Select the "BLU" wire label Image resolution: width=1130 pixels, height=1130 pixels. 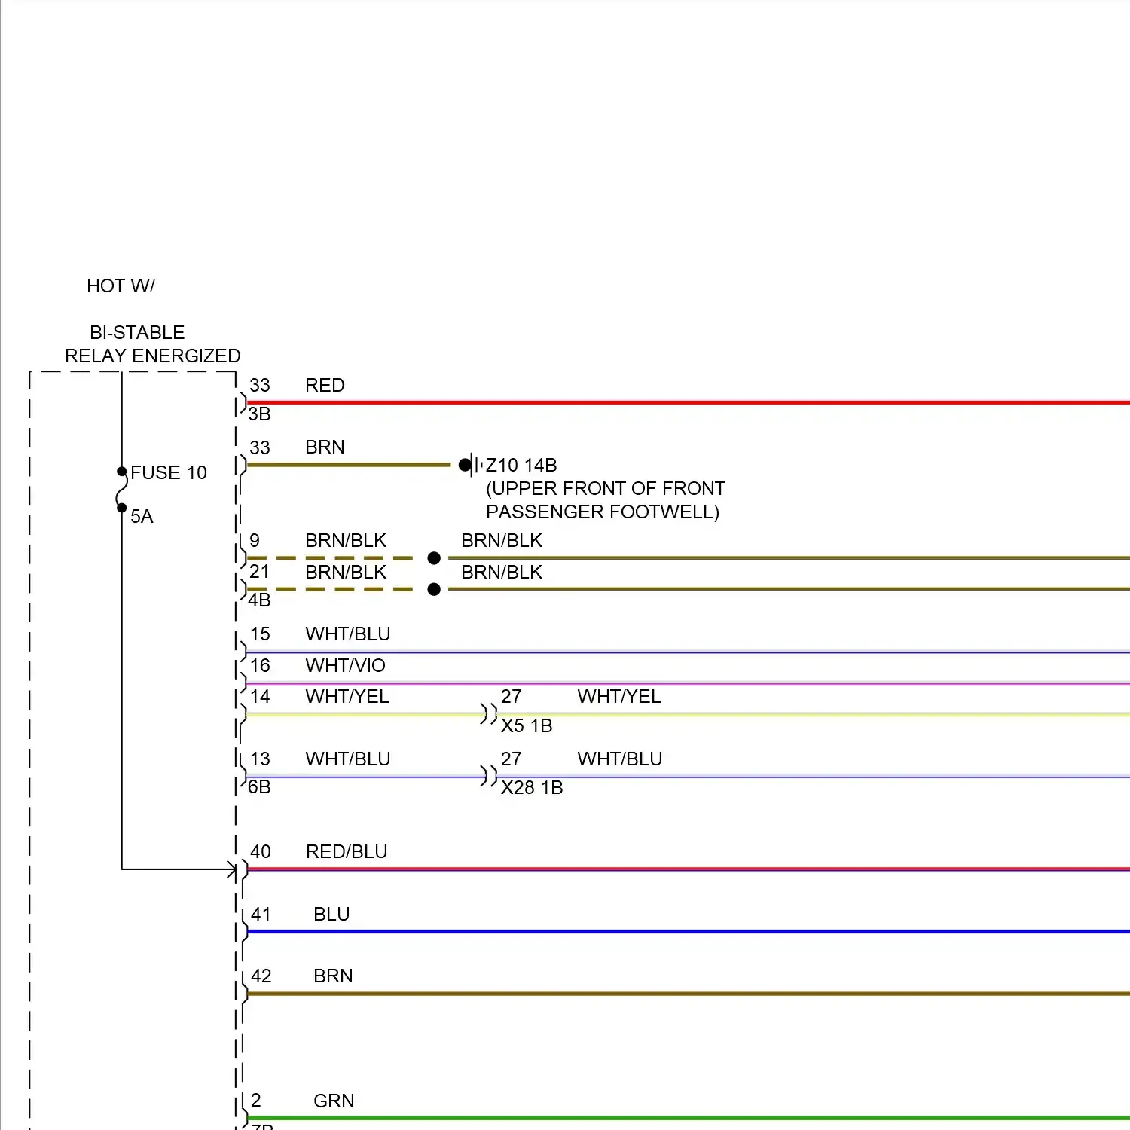coord(331,915)
